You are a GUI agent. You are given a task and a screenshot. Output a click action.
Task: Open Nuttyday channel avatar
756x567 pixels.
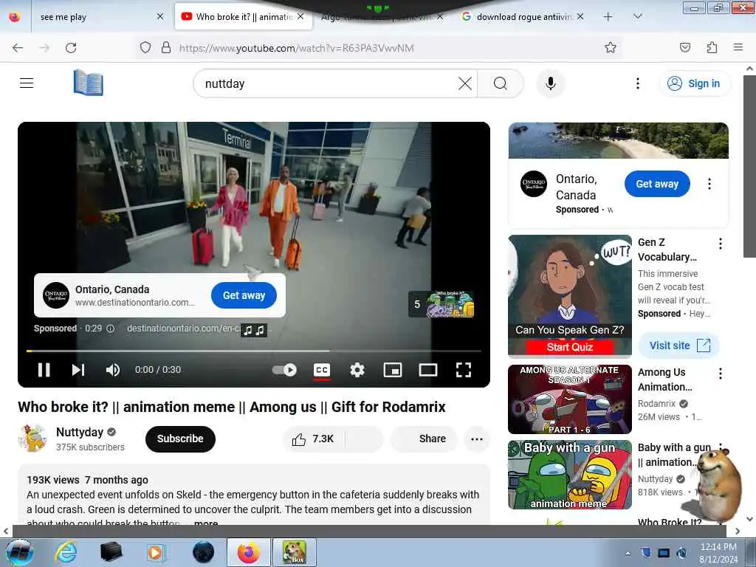click(32, 438)
